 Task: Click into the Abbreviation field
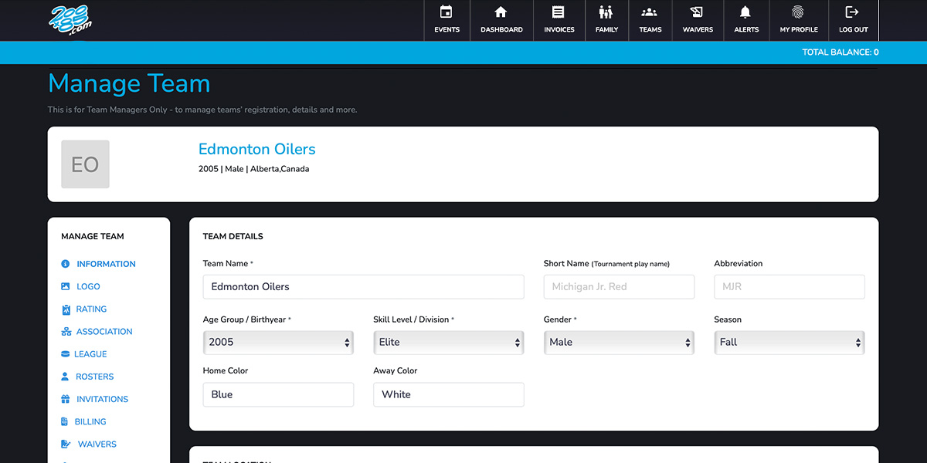(x=789, y=286)
